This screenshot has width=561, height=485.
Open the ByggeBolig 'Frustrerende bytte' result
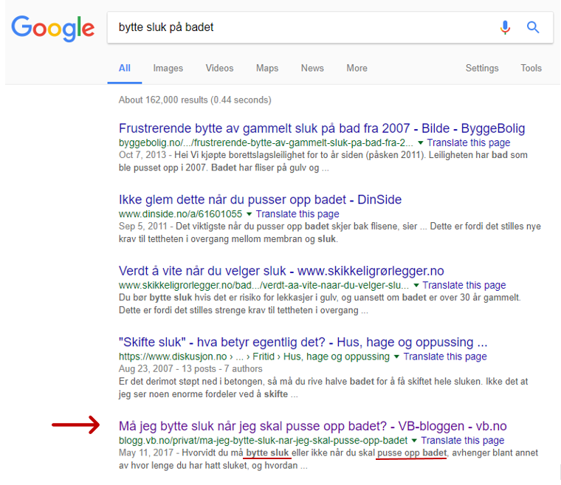tap(322, 128)
